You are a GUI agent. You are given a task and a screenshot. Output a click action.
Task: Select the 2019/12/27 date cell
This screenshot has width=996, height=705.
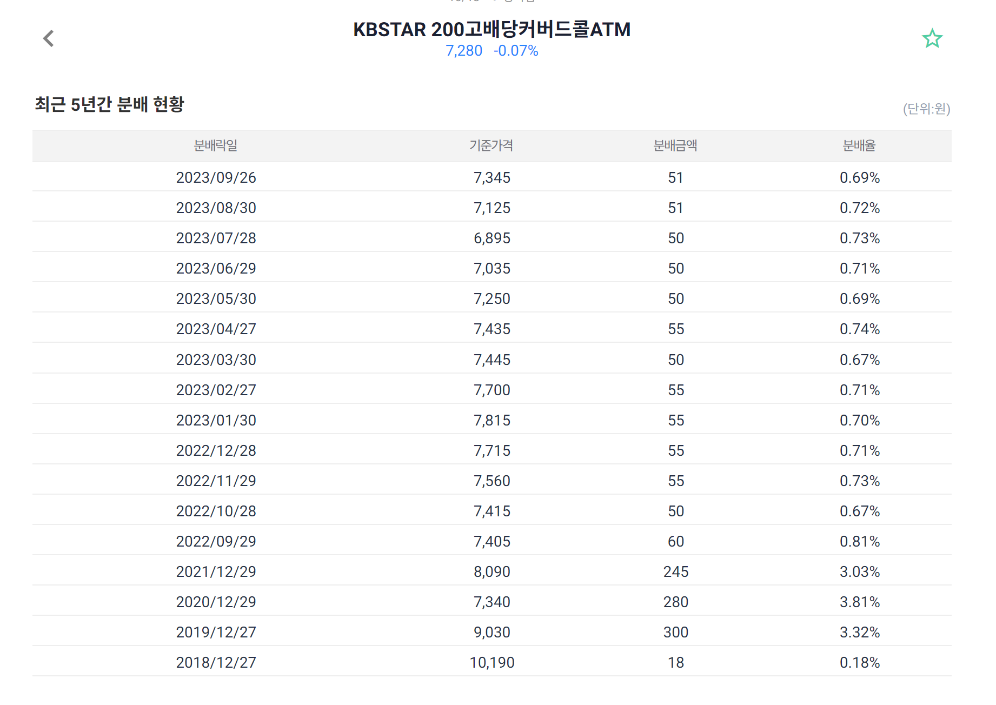[216, 632]
